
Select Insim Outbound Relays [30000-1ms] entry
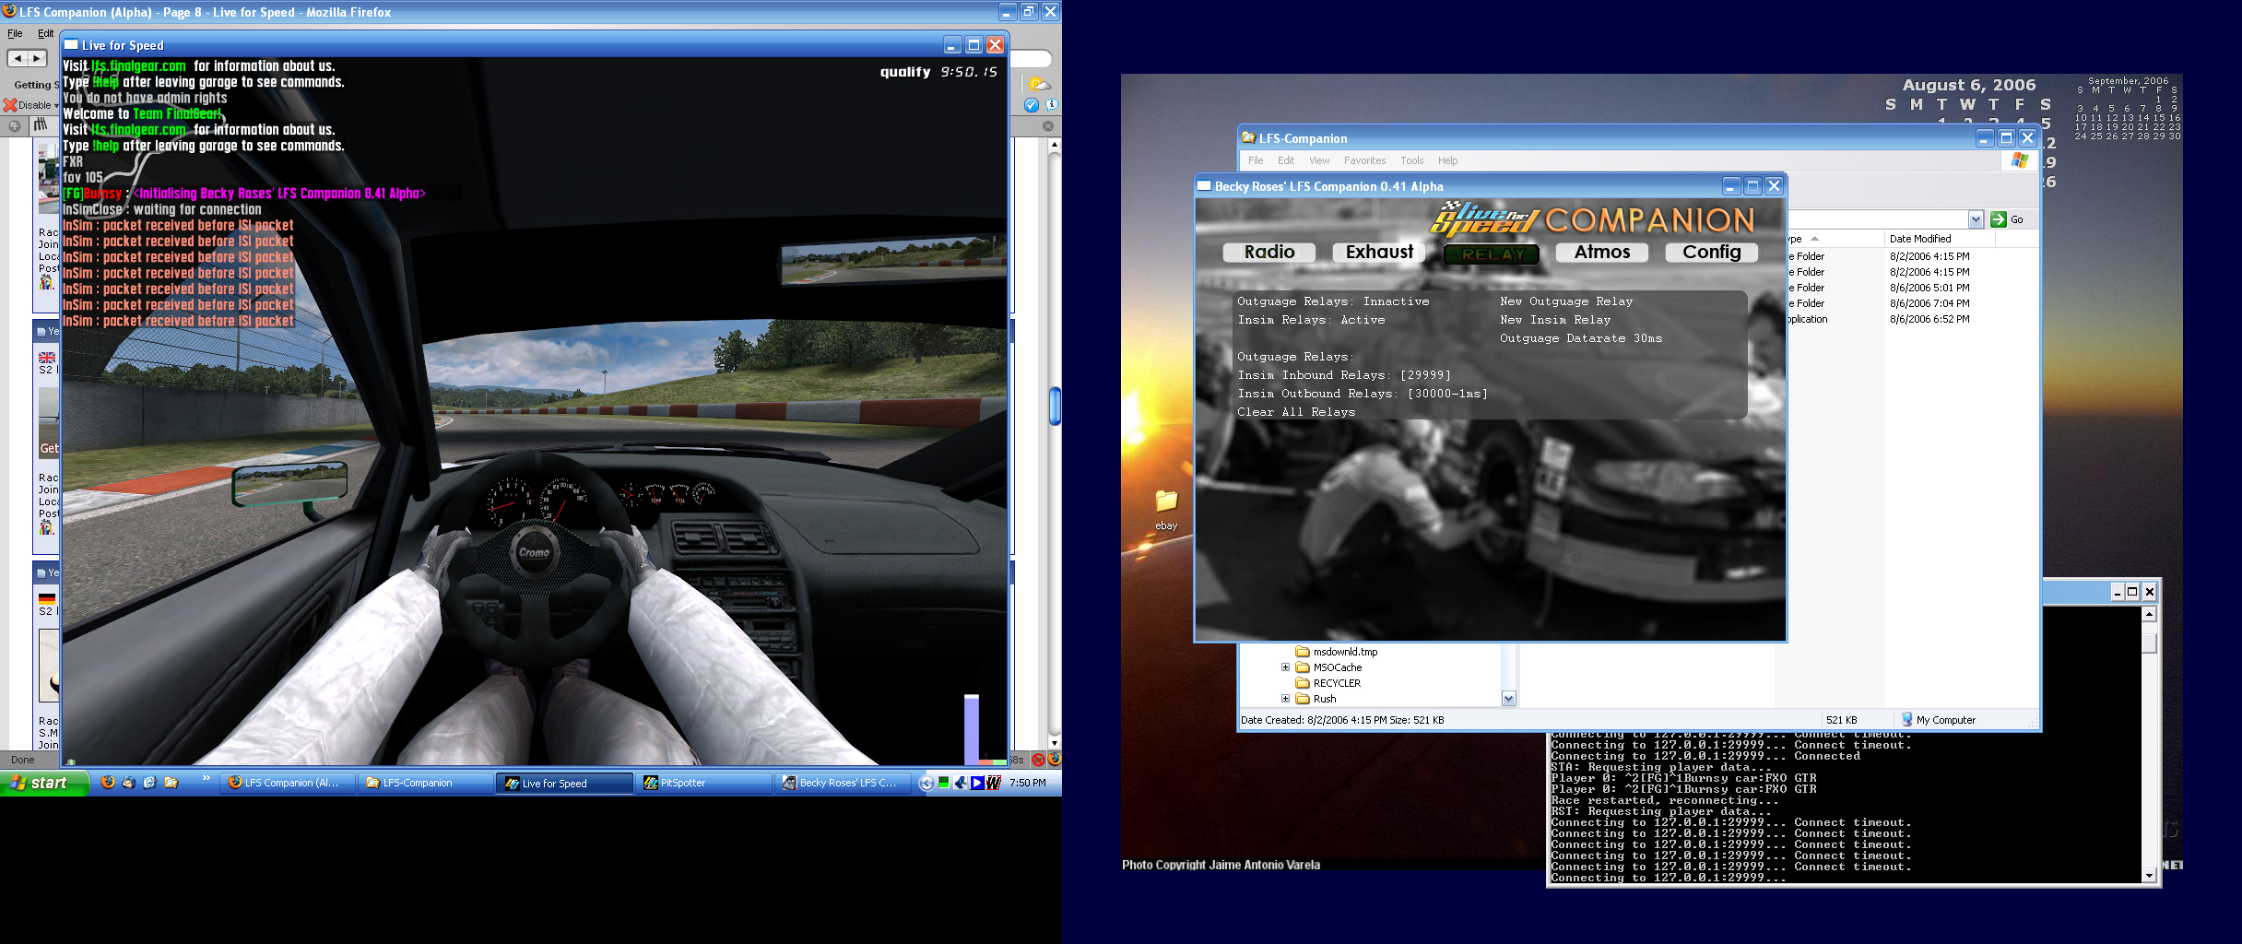(1363, 394)
